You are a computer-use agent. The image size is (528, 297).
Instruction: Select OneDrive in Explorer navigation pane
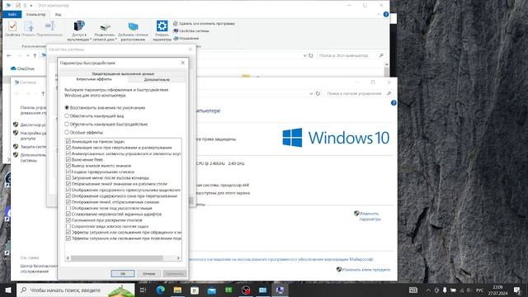tap(23, 68)
